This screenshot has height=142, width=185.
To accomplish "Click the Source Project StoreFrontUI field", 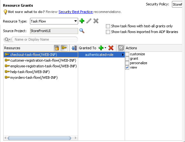I will tap(54, 31).
